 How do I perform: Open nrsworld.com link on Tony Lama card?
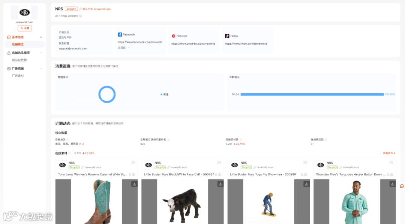tap(93, 167)
